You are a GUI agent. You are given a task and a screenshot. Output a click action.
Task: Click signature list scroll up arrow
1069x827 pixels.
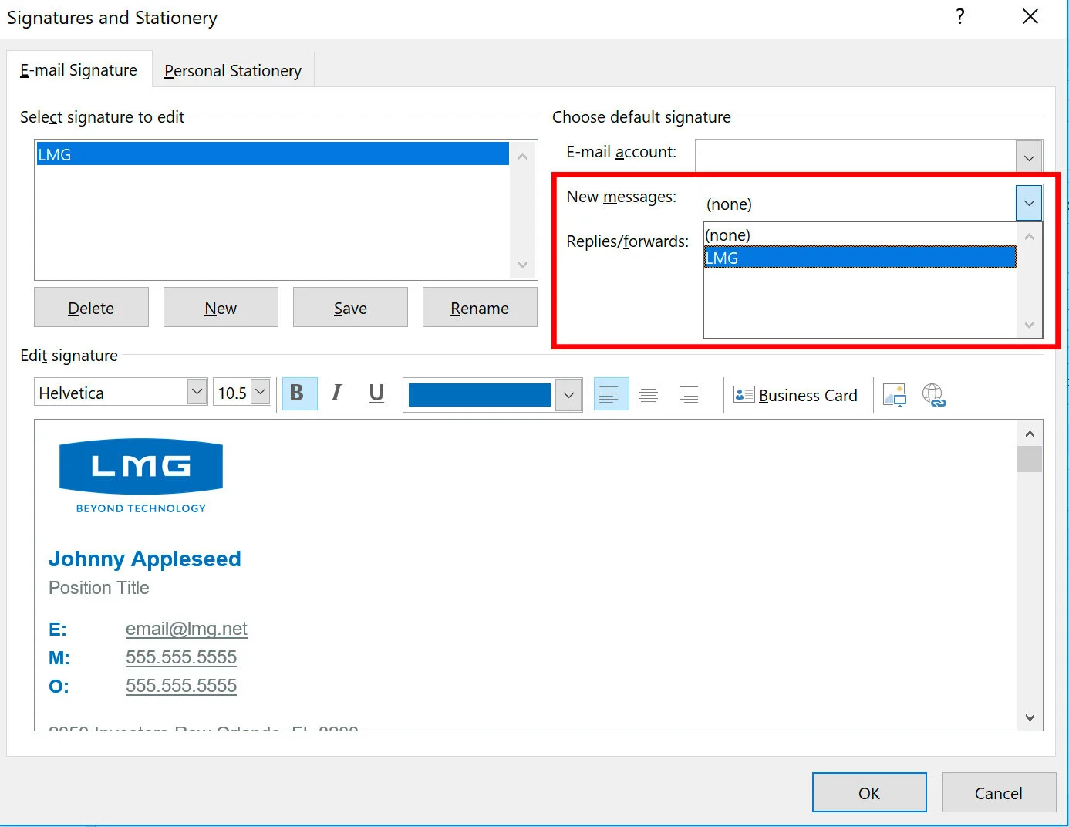click(522, 156)
